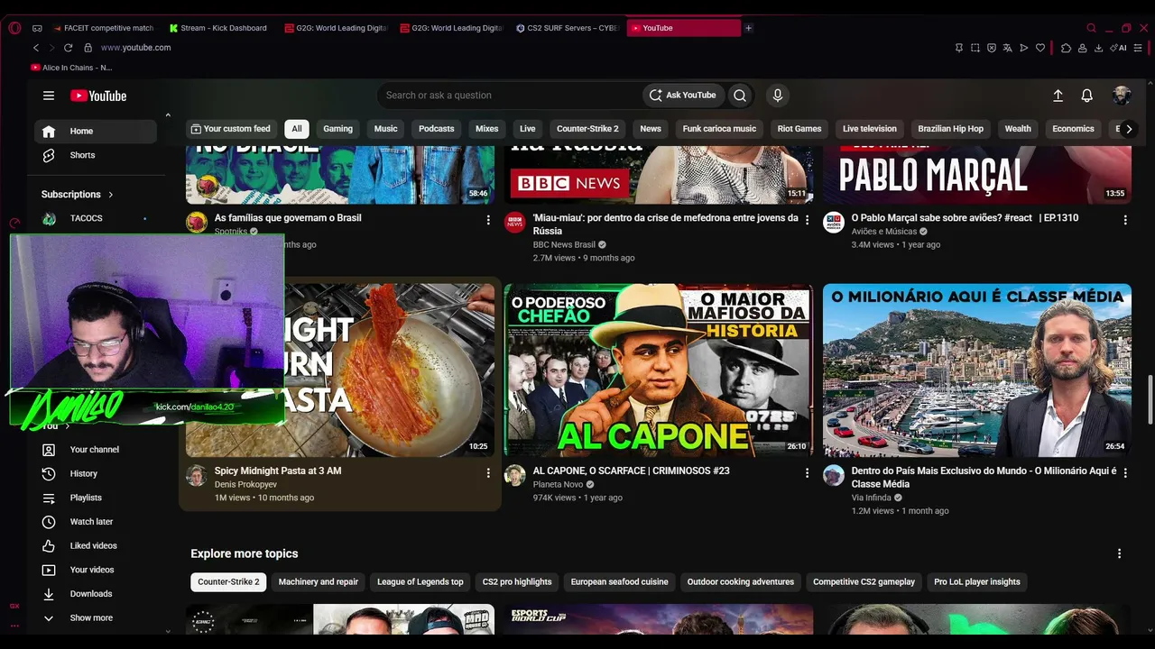Screen dimensions: 1155x649
Task: Select the Live filter chip
Action: tap(528, 129)
